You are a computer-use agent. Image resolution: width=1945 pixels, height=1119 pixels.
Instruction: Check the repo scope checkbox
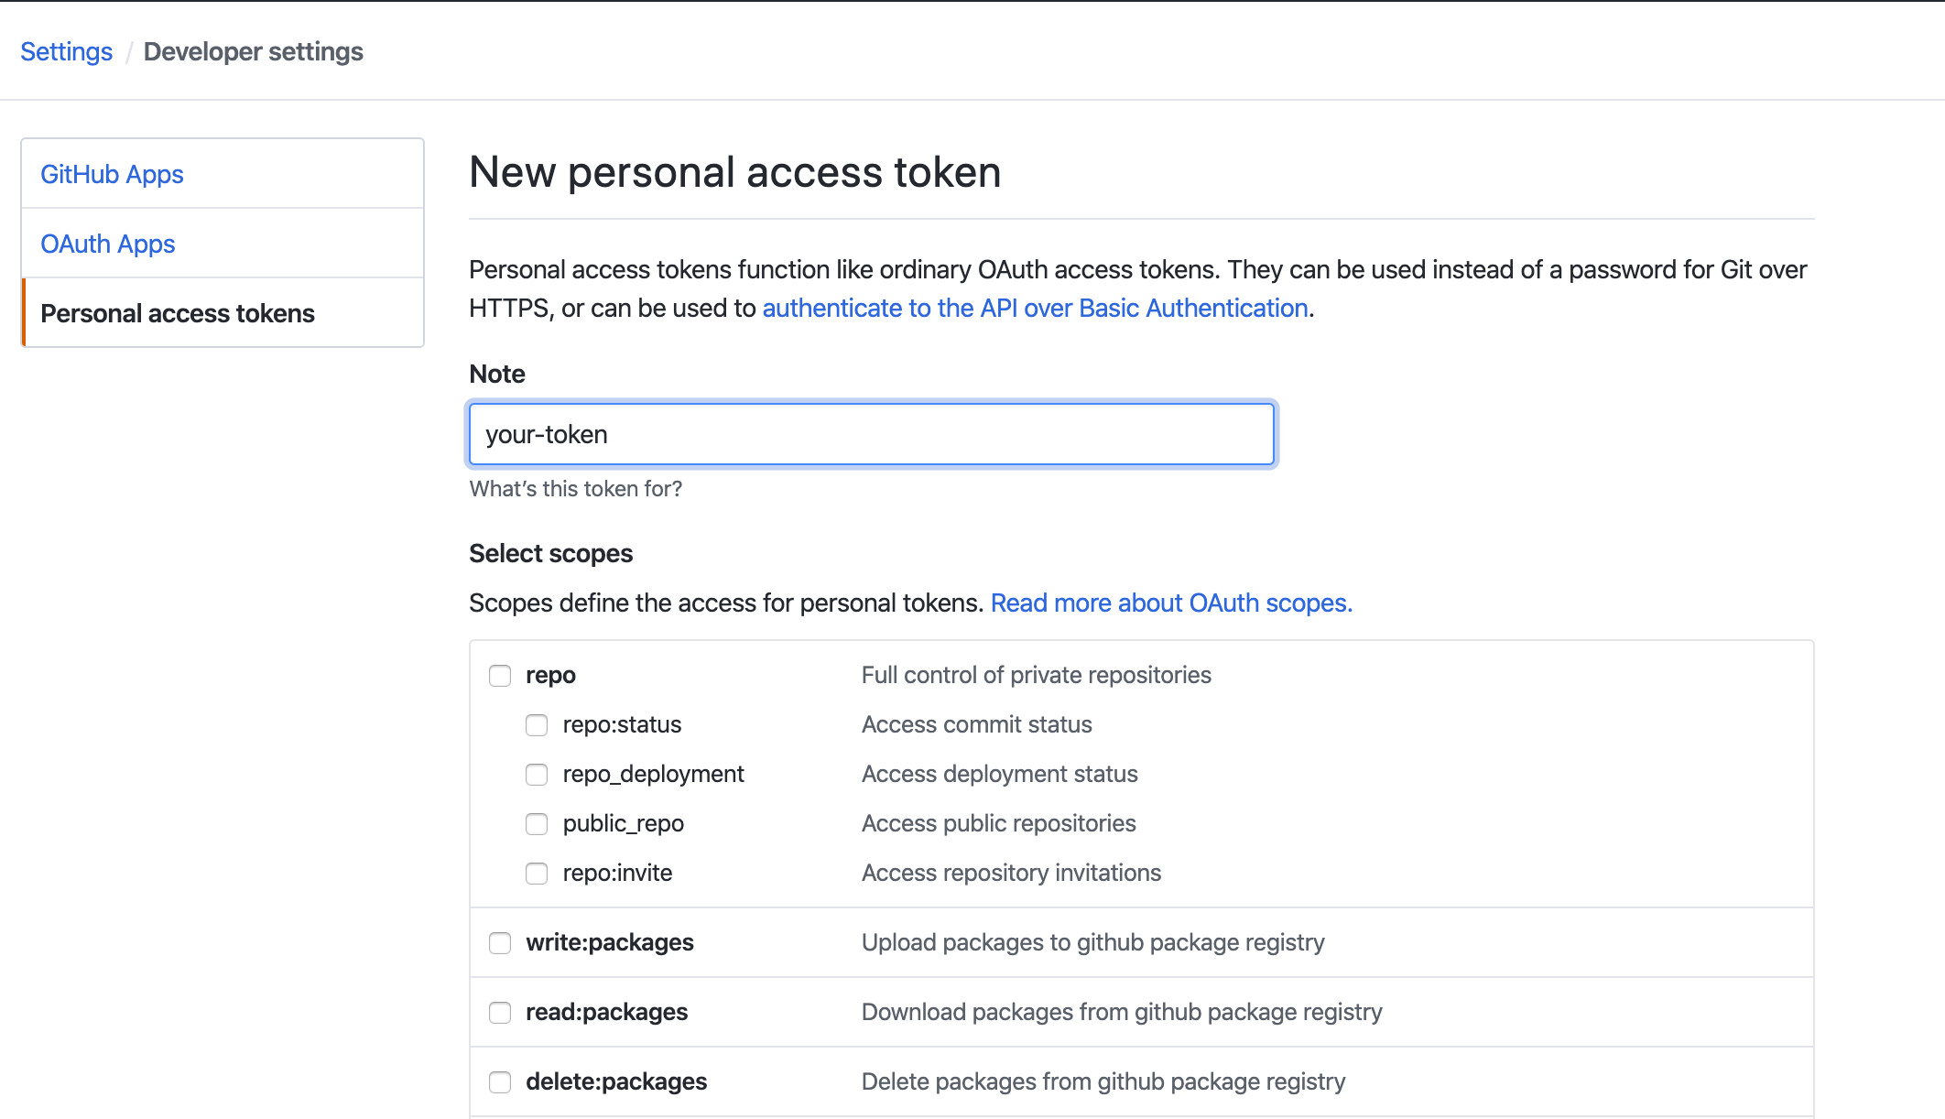tap(500, 676)
